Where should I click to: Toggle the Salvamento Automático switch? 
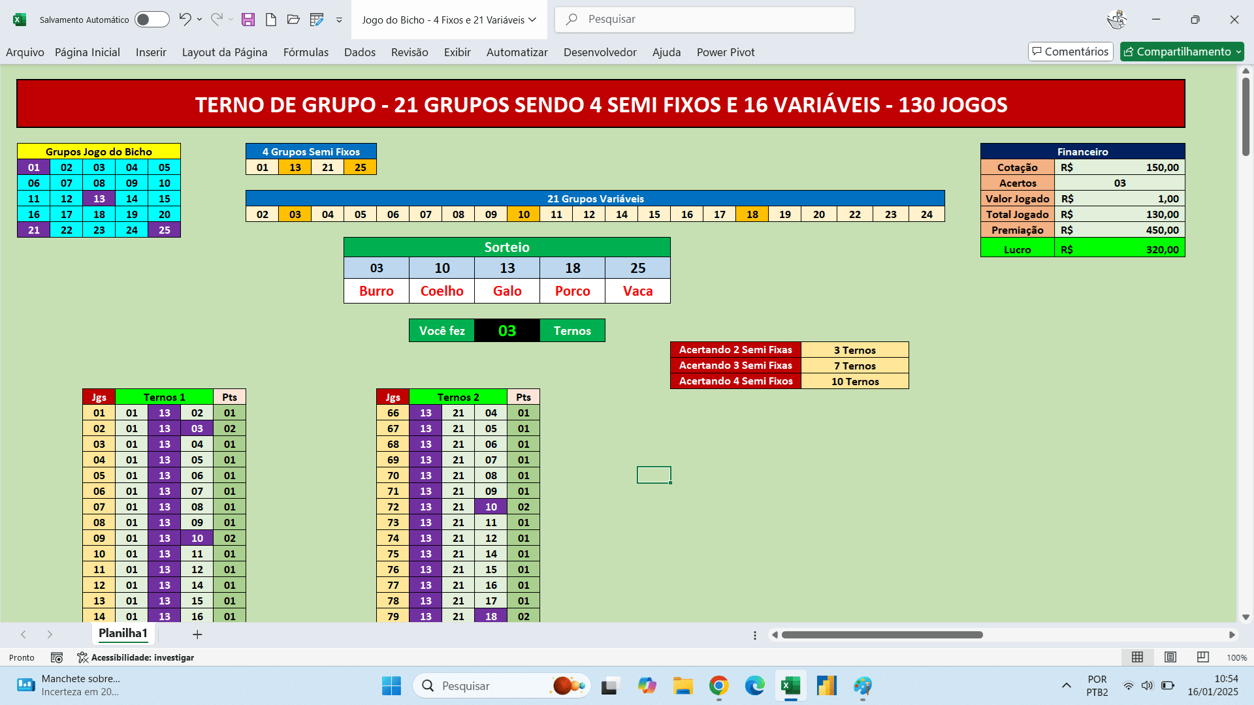tap(152, 20)
